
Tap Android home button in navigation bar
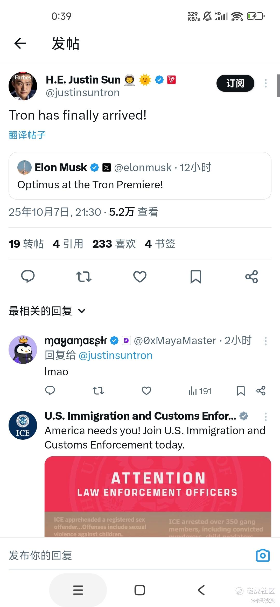(x=140, y=590)
